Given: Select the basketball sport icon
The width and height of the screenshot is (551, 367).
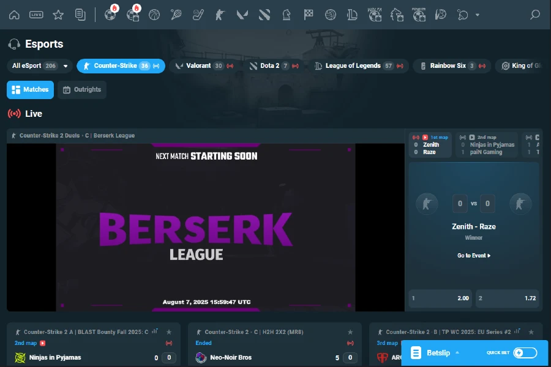Looking at the screenshot, I should [x=154, y=13].
